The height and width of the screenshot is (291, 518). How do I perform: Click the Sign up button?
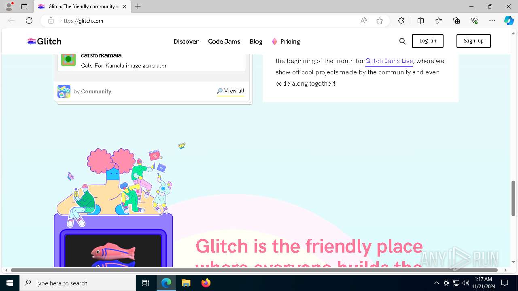pos(473,41)
